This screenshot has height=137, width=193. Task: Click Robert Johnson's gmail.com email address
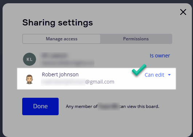pyautogui.click(x=78, y=82)
